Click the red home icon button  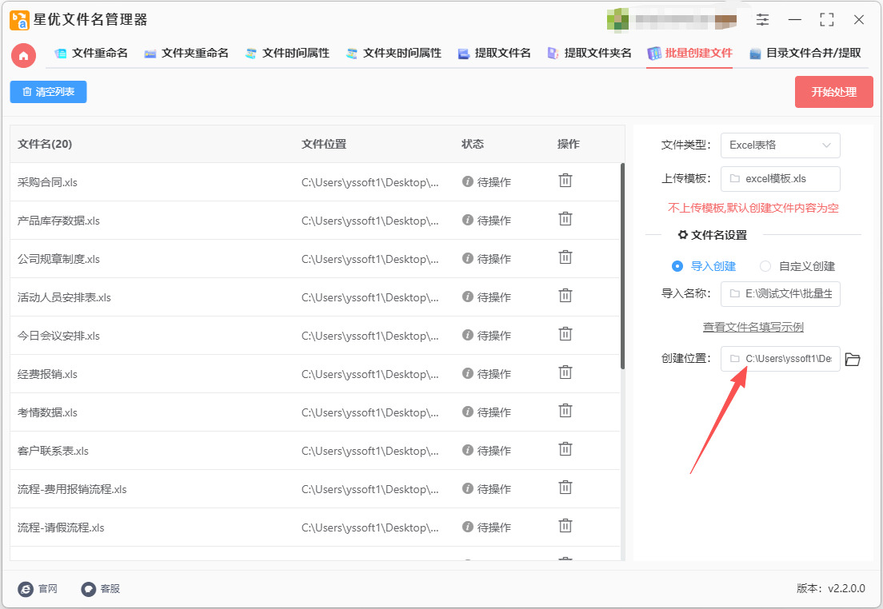point(23,56)
